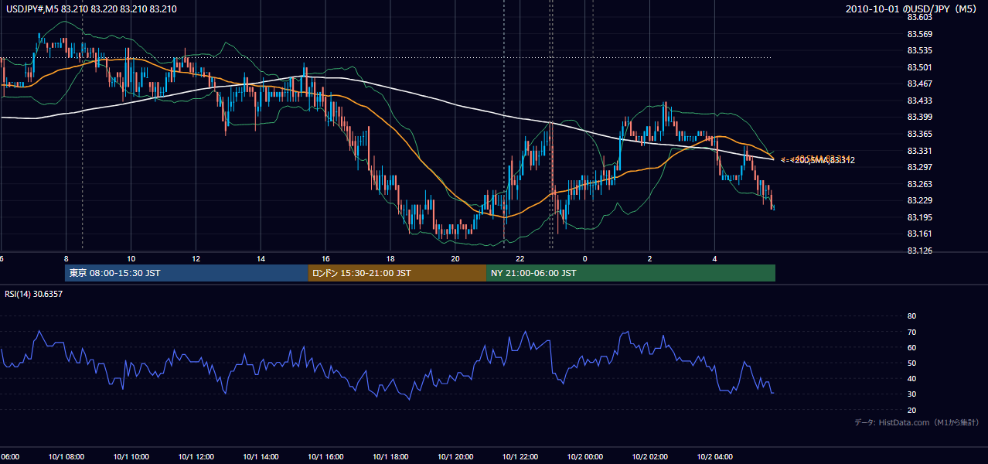The height and width of the screenshot is (464, 988).
Task: Click hour tick 20 on candlestick chart axis
Action: [455, 258]
